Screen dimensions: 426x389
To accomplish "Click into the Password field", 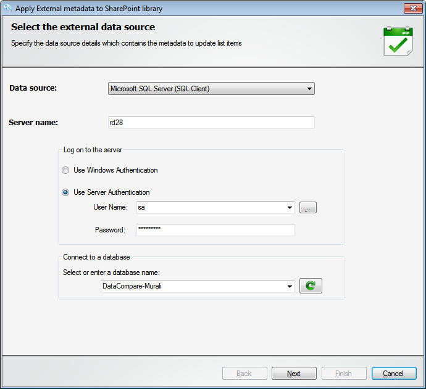I will pyautogui.click(x=215, y=230).
